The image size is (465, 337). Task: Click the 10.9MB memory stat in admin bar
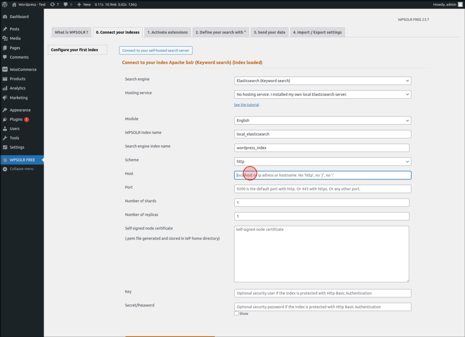pyautogui.click(x=111, y=5)
